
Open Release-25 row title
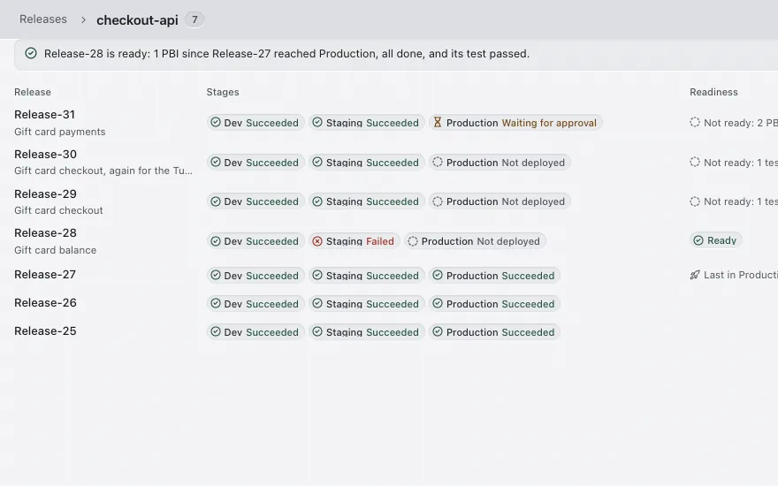tap(45, 330)
